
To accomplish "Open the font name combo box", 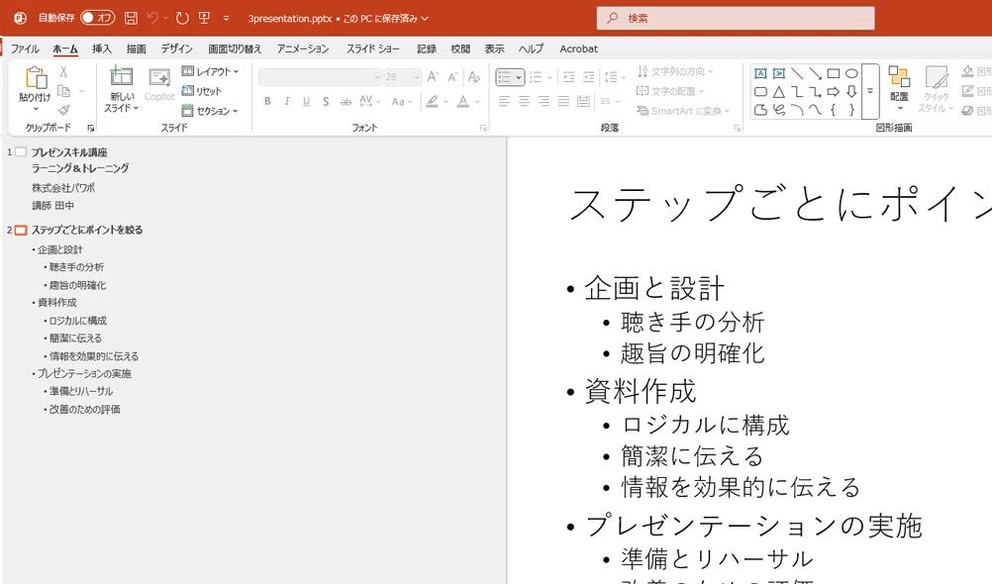I will pyautogui.click(x=320, y=76).
